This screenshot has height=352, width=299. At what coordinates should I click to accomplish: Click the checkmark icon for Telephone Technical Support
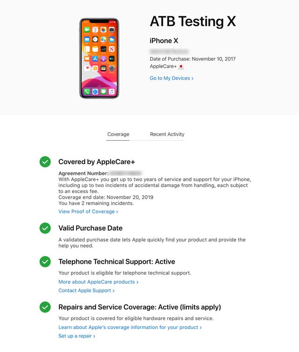45,261
